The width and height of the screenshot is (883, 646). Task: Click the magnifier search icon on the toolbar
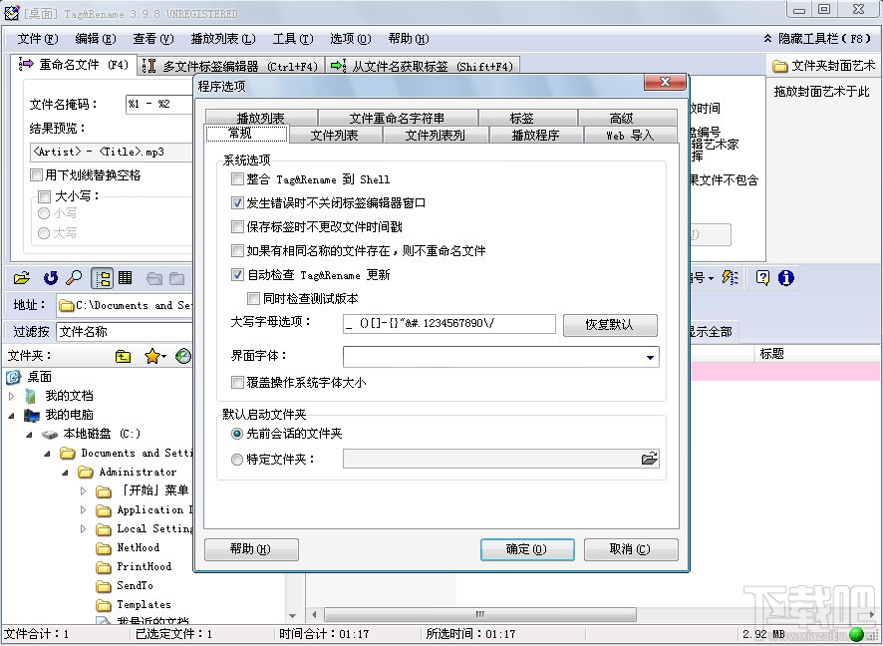pyautogui.click(x=75, y=278)
